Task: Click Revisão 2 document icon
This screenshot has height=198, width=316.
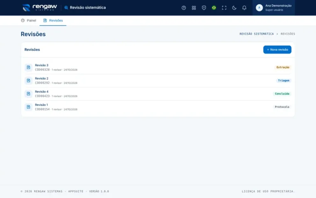Action: [28, 80]
